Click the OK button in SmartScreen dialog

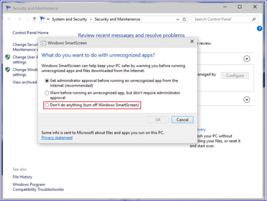[158, 120]
